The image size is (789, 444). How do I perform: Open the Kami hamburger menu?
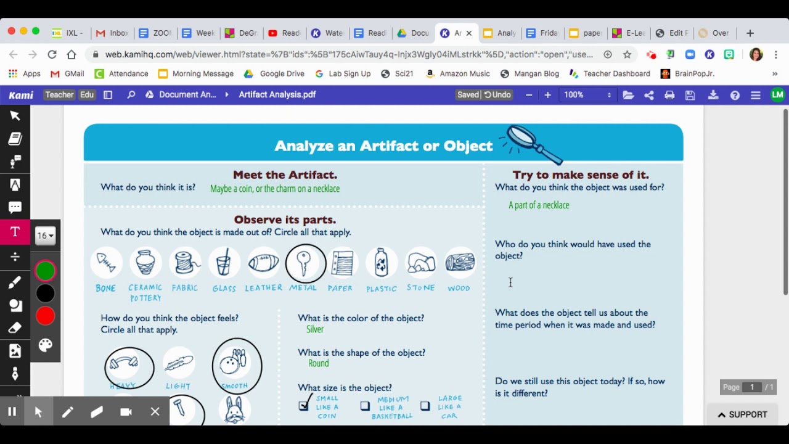pyautogui.click(x=756, y=95)
